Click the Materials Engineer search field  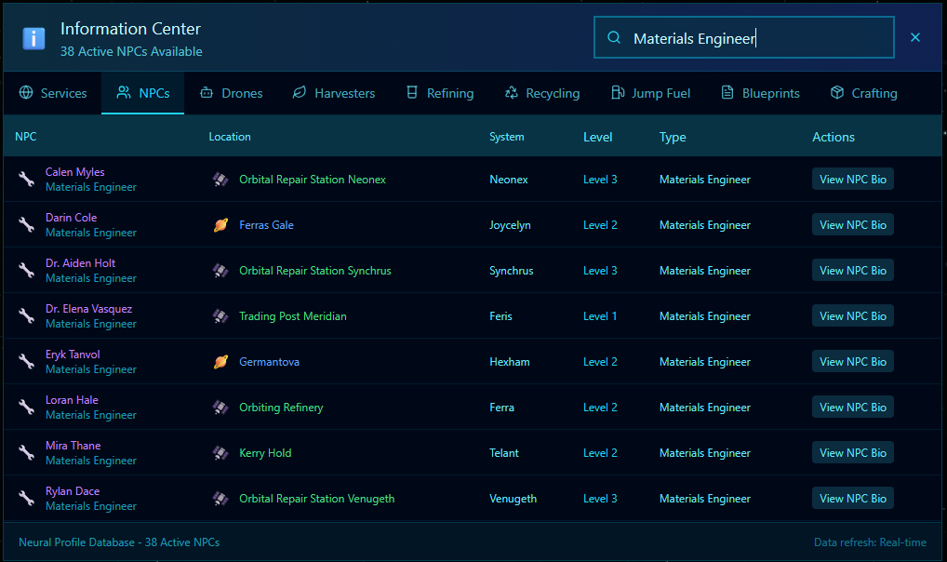click(x=754, y=38)
